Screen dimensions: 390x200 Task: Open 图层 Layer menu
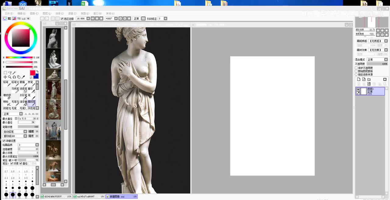(47, 13)
